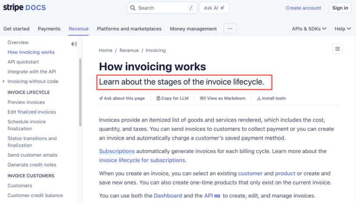
Task: Collapse the sidebar with the arrow icon
Action: [74, 44]
